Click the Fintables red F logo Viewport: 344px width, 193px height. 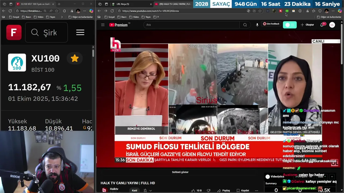click(x=14, y=32)
